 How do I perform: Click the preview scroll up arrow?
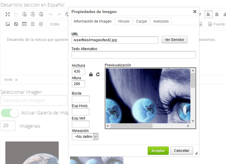click(193, 71)
